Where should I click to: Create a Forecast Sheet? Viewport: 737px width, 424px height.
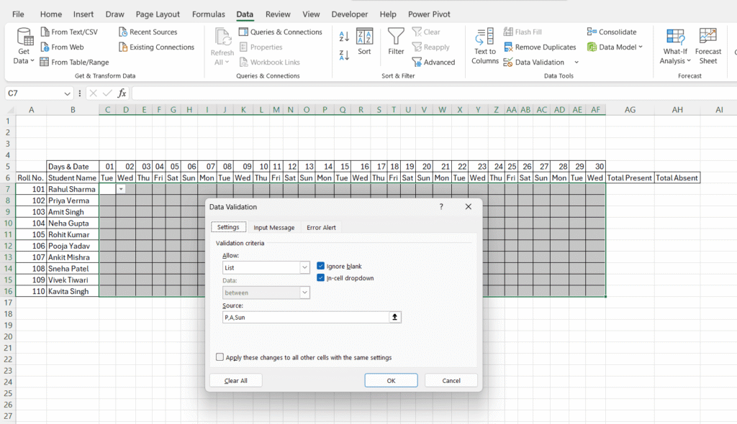pyautogui.click(x=708, y=46)
